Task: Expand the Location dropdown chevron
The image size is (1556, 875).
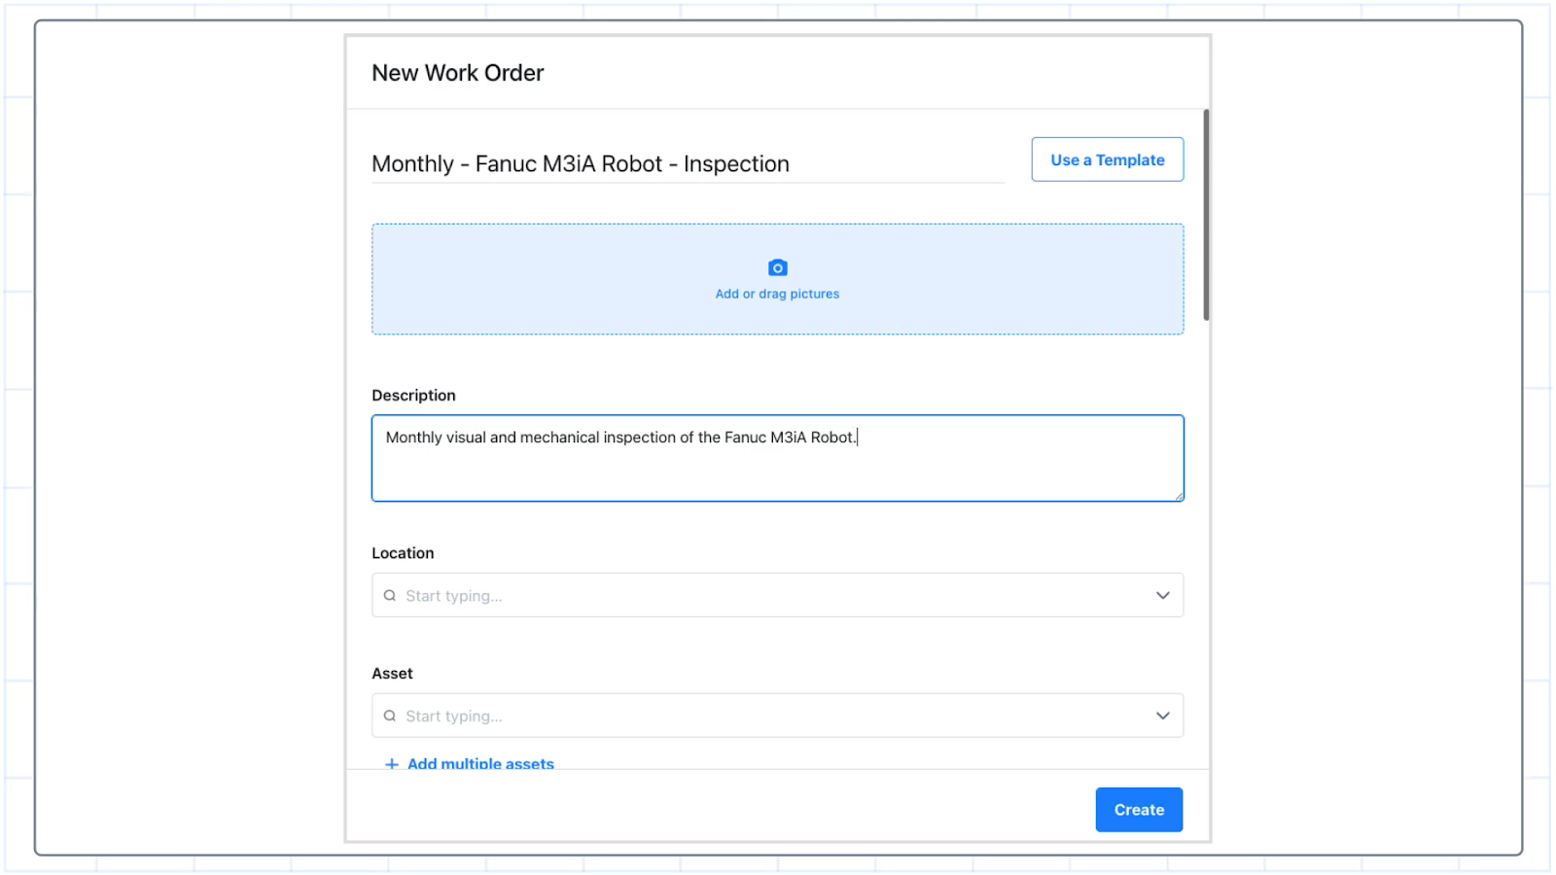Action: [1162, 595]
